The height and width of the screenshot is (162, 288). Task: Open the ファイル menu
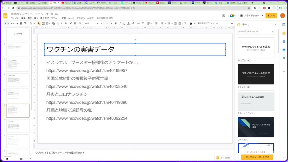pos(15,18)
